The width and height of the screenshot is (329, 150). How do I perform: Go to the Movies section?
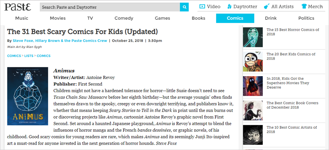[x=58, y=18]
